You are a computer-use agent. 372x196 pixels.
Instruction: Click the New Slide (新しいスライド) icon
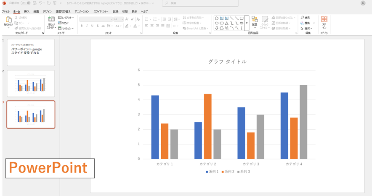tap(51, 20)
